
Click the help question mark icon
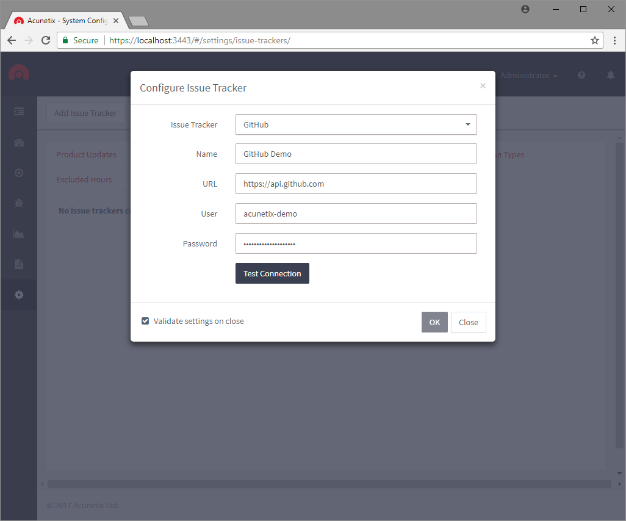pyautogui.click(x=581, y=75)
